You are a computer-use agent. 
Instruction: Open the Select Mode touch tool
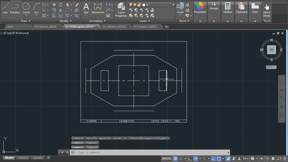[x=267, y=10]
